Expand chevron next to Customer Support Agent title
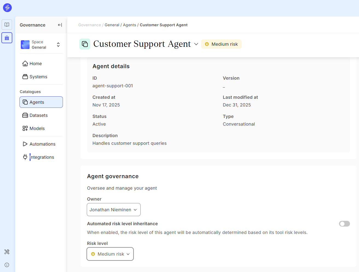This screenshot has height=272, width=359. point(196,44)
